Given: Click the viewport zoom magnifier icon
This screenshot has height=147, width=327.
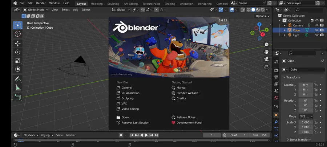Looking at the screenshot, I should tap(266, 44).
